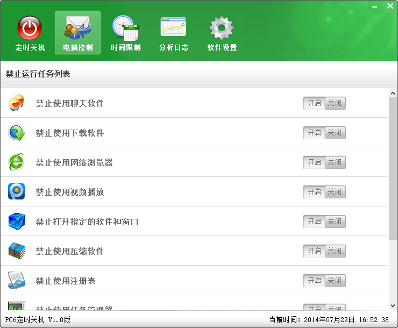398x328 pixels.
Task: Switch 禁止使用注册表 to 开启
Action: 314,281
